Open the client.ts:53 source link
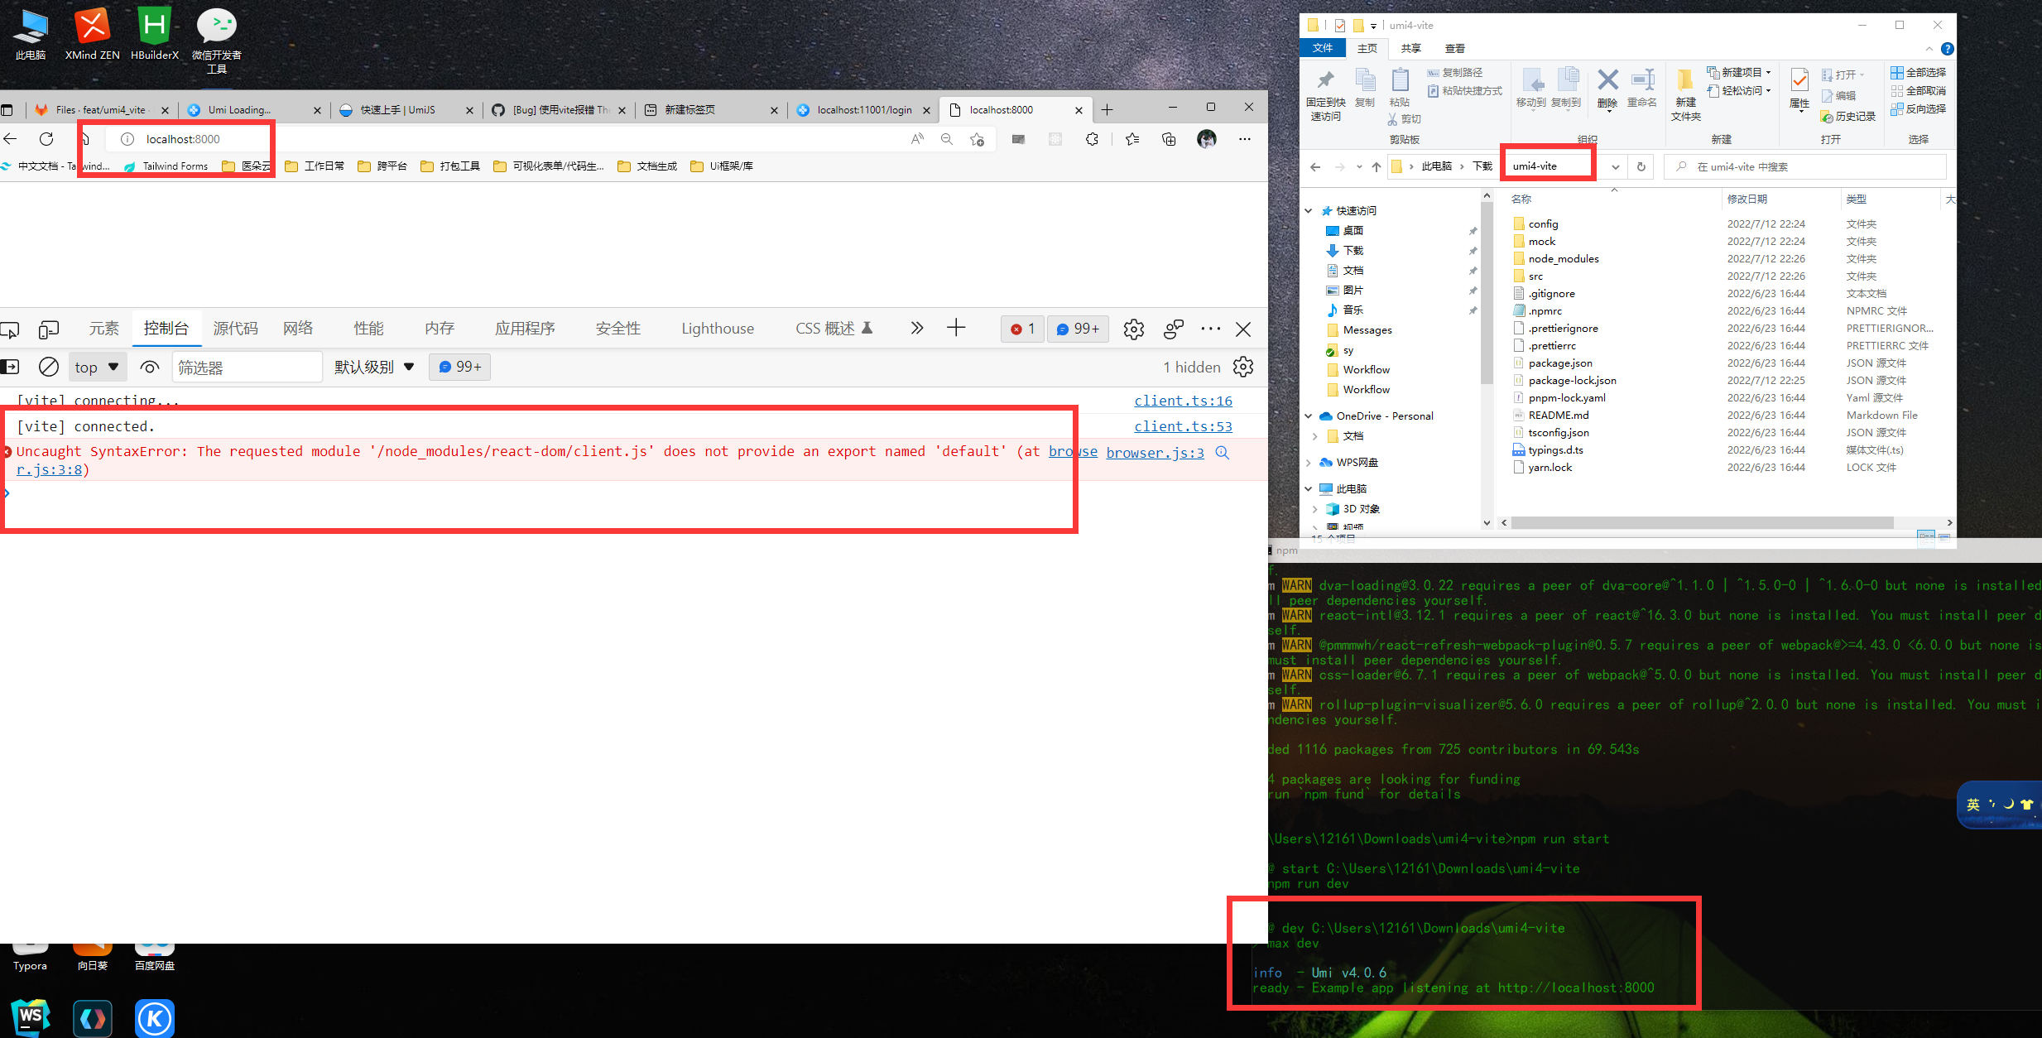Image resolution: width=2042 pixels, height=1038 pixels. coord(1182,425)
